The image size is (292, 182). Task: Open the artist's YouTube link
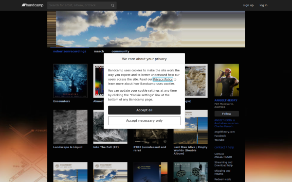(219, 140)
